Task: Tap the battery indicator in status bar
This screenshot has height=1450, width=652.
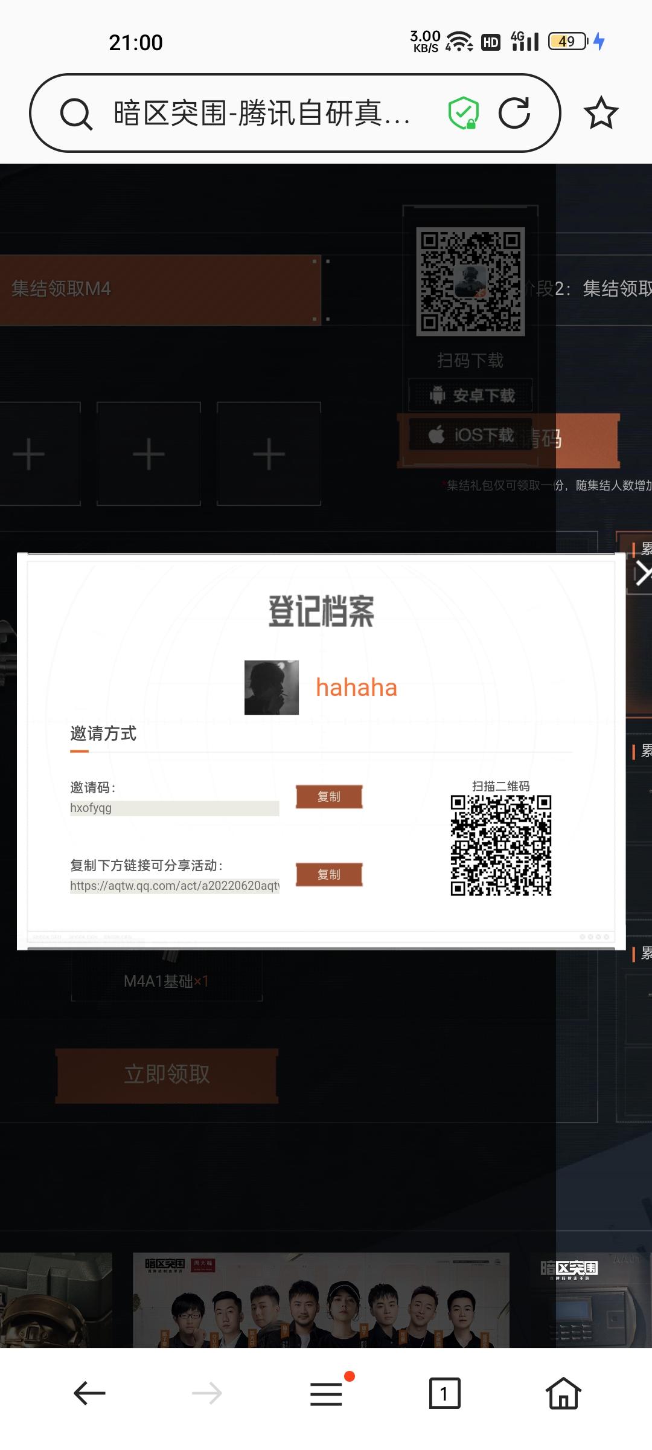Action: point(567,42)
